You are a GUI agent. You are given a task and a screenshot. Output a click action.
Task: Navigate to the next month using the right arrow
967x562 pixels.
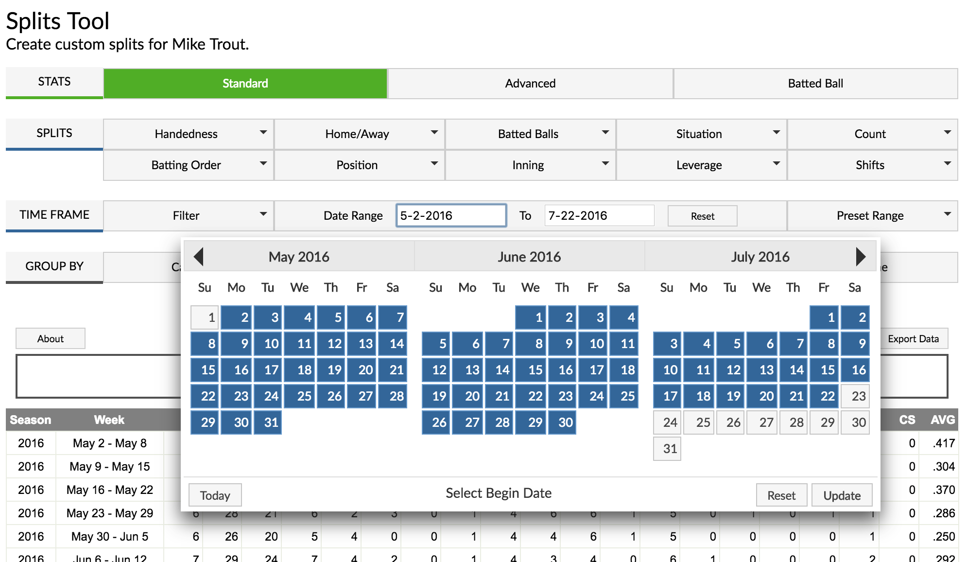(862, 257)
